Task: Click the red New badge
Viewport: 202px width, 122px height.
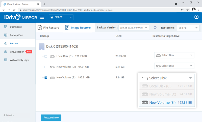Action: click(29, 52)
